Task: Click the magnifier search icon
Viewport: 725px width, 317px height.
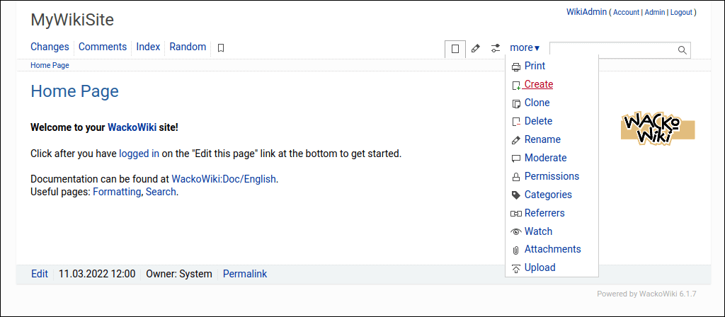Action: point(682,50)
